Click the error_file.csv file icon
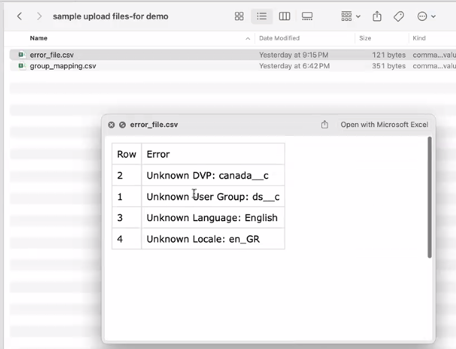The image size is (456, 349). coord(22,55)
